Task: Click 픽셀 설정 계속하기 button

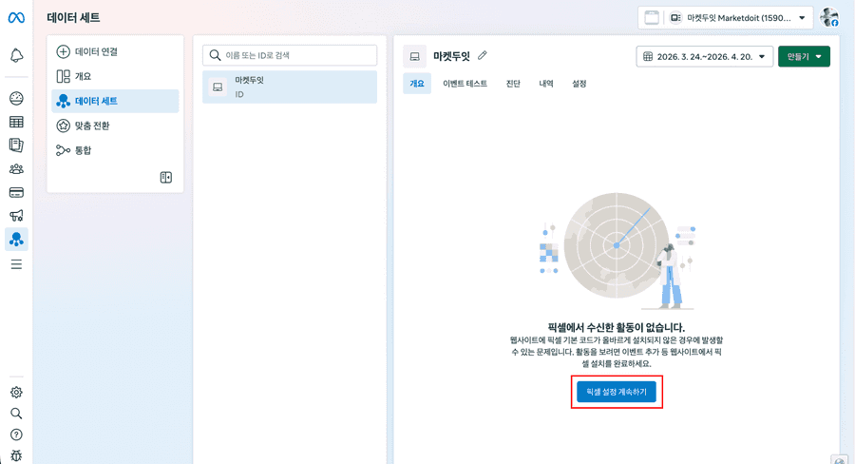Action: click(x=617, y=392)
